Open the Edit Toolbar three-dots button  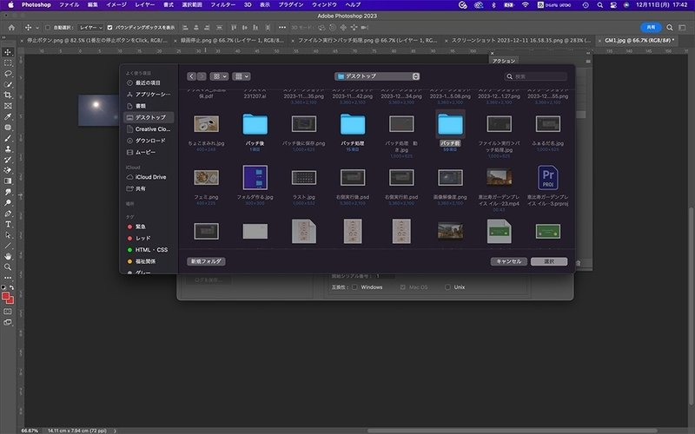8,278
